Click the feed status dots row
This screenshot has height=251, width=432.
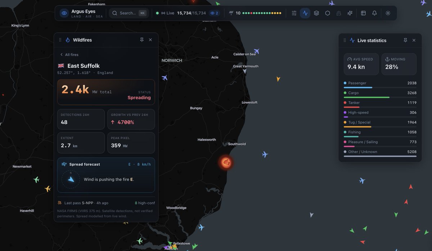coord(262,13)
